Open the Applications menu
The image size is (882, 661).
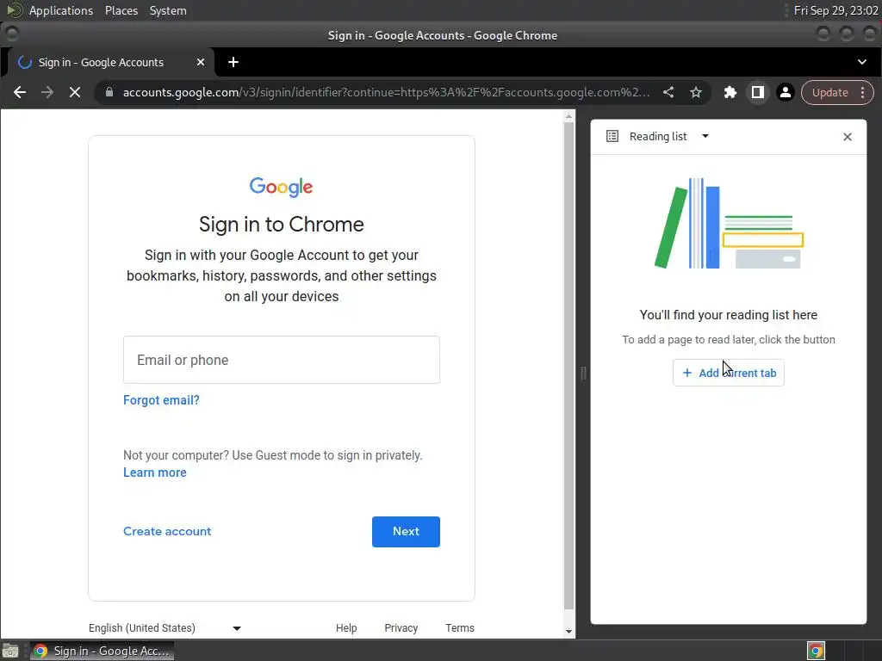[61, 10]
